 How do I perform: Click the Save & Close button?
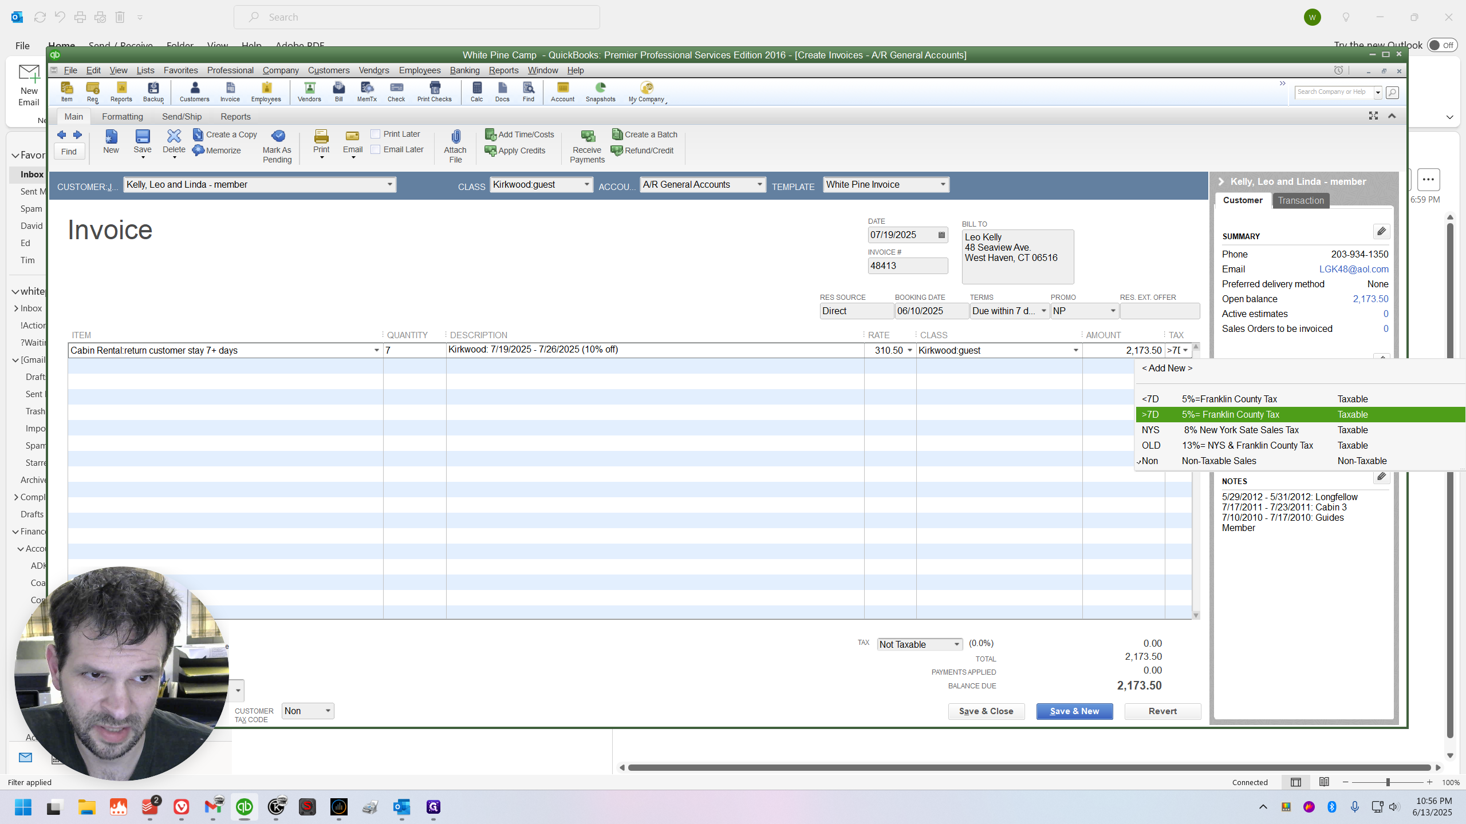[x=986, y=711]
